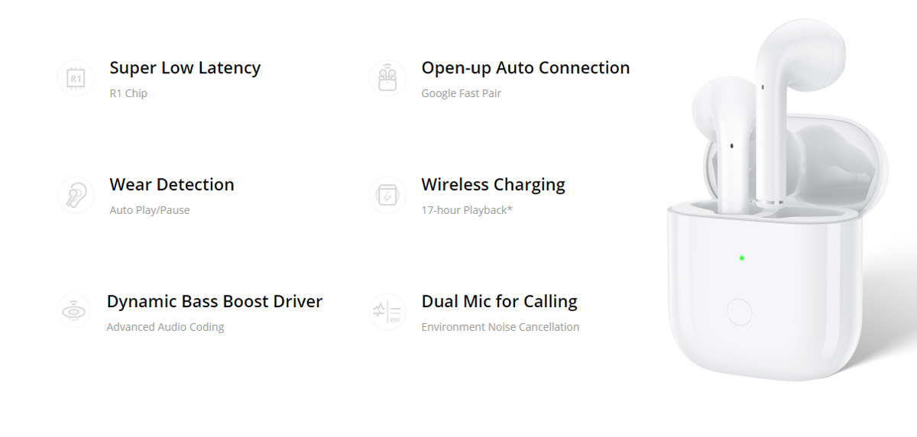Click the Environment Noise Cancellation text
Image resolution: width=917 pixels, height=437 pixels.
(x=501, y=327)
